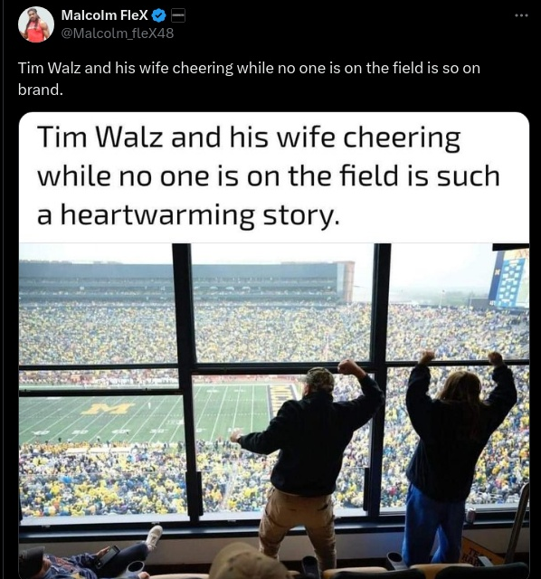Click the meme caption 'a heartwarming story.'
The image size is (541, 579).
188,214
